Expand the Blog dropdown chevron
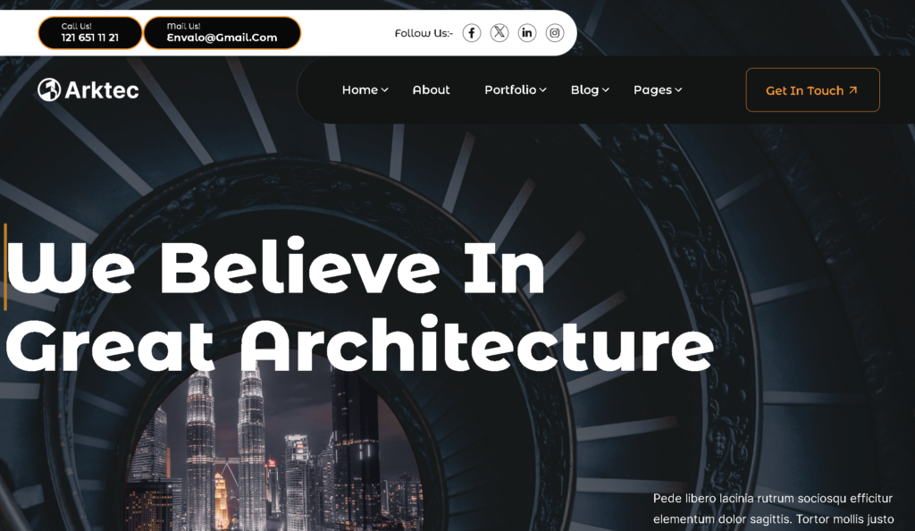915x531 pixels. click(x=606, y=90)
